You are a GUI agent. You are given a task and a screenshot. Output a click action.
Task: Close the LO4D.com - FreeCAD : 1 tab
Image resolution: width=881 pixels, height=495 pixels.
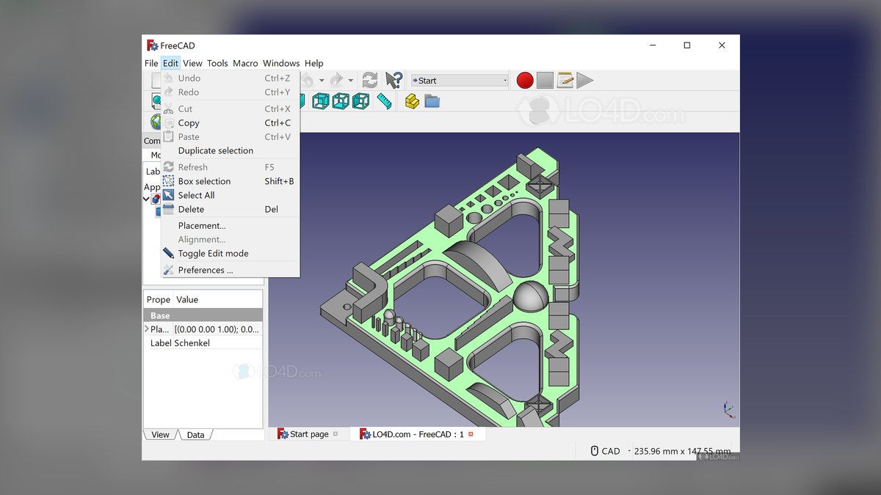click(x=471, y=434)
